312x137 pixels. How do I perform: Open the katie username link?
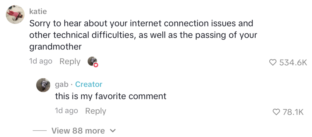[38, 11]
